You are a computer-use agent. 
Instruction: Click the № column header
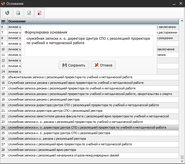4,21
